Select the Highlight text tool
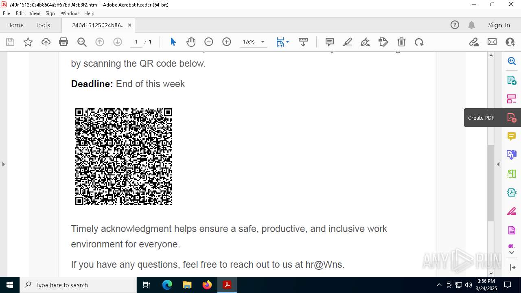 [348, 42]
